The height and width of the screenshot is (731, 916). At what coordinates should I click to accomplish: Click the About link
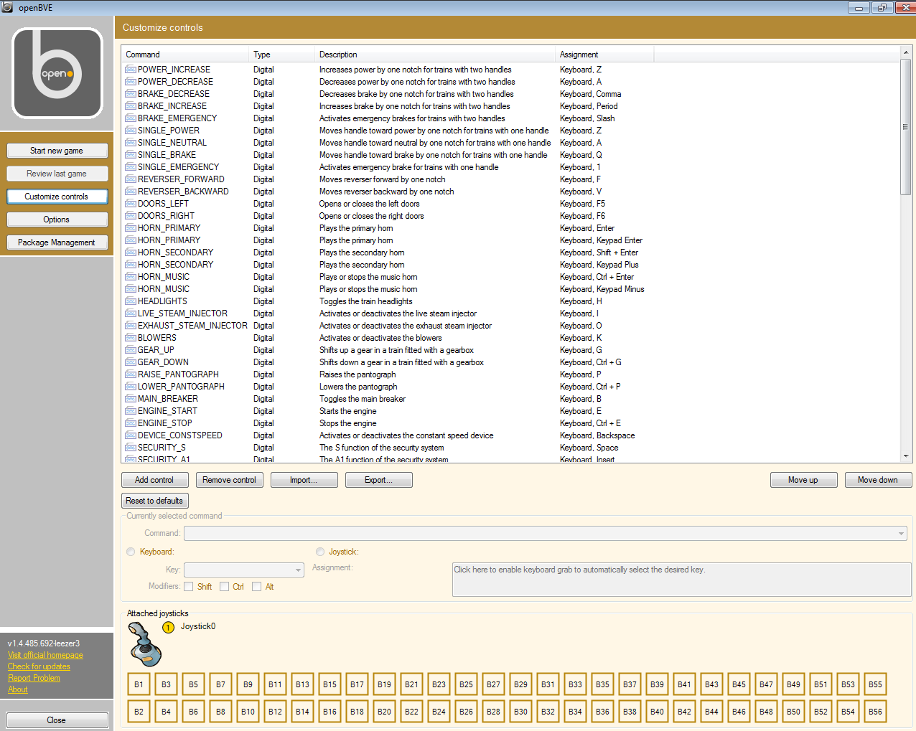[18, 689]
